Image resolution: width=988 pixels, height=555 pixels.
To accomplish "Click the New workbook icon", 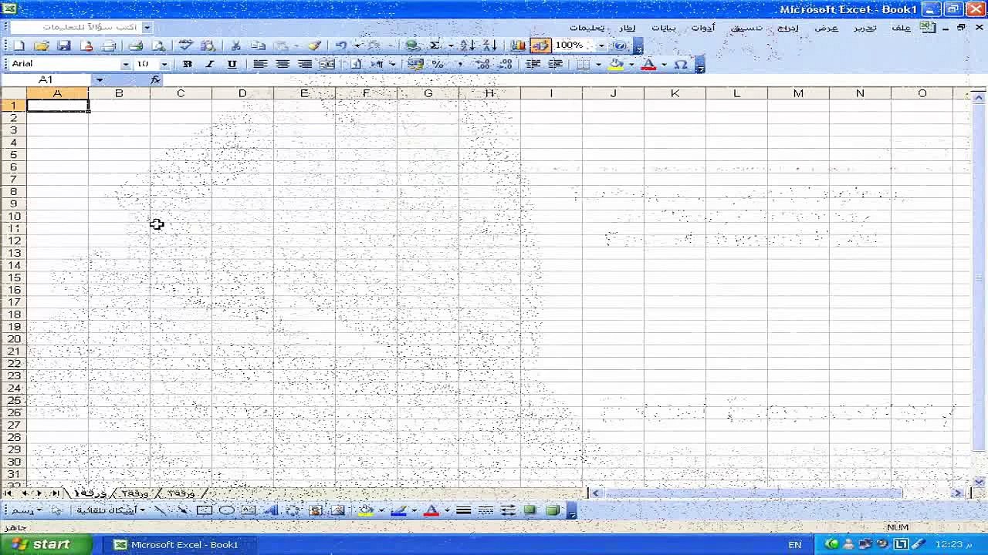I will pos(19,46).
